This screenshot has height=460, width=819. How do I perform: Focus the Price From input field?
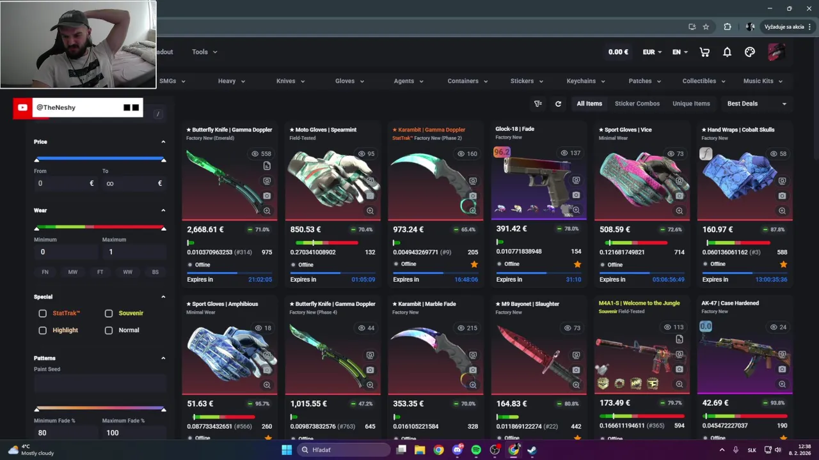[65, 183]
